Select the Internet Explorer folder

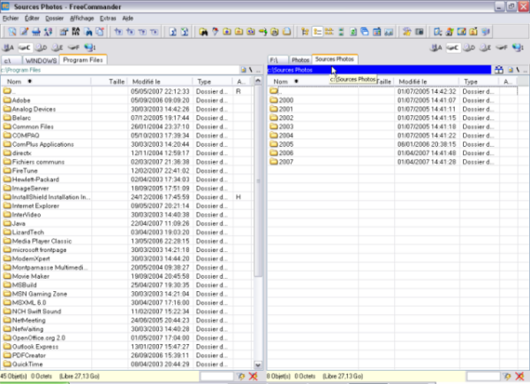pyautogui.click(x=35, y=206)
